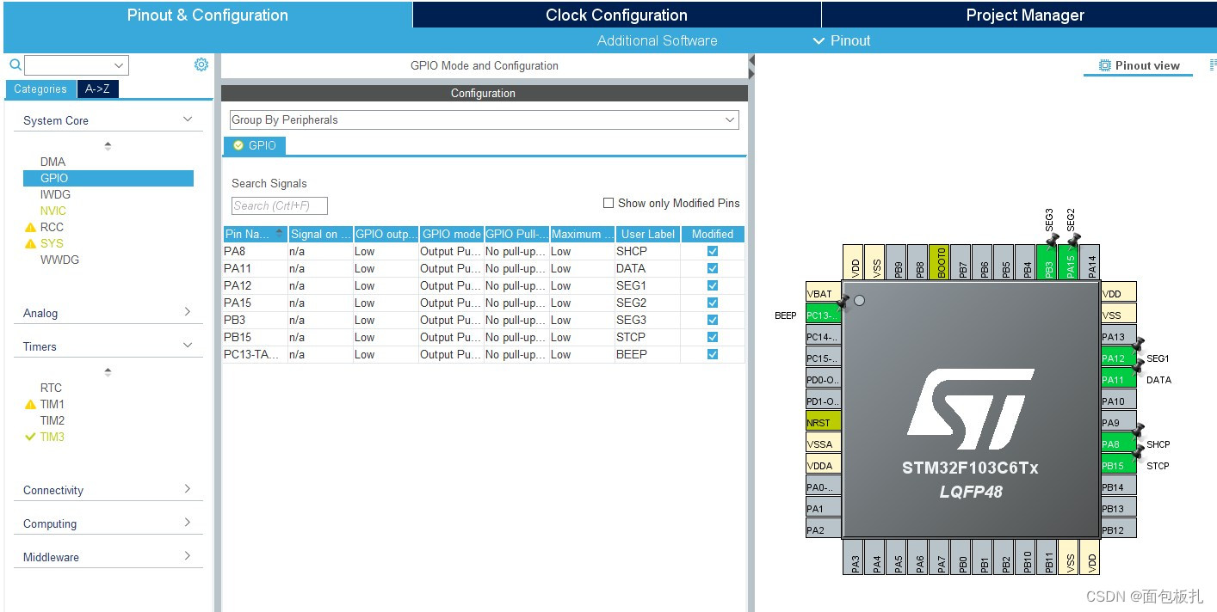The image size is (1217, 612).
Task: Open Additional Software menu
Action: (x=657, y=40)
